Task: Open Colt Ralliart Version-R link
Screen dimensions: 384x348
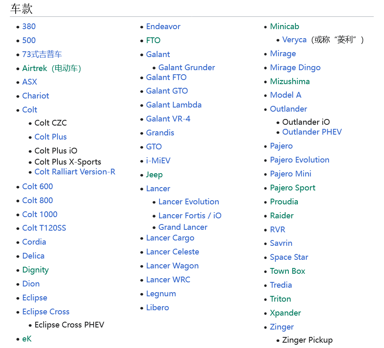Action: point(75,172)
